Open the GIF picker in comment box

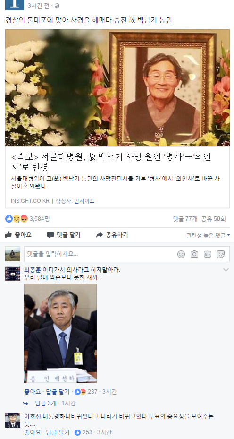[208, 254]
